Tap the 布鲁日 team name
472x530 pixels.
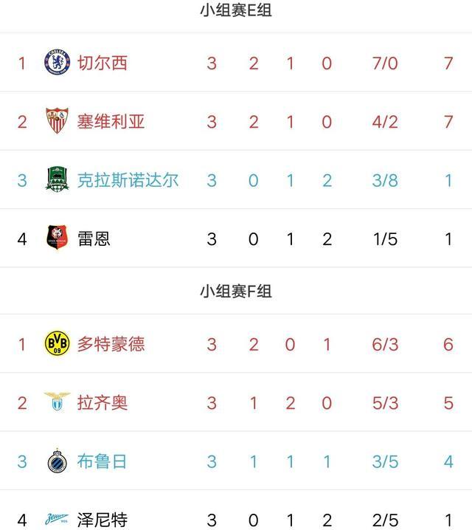pyautogui.click(x=102, y=461)
